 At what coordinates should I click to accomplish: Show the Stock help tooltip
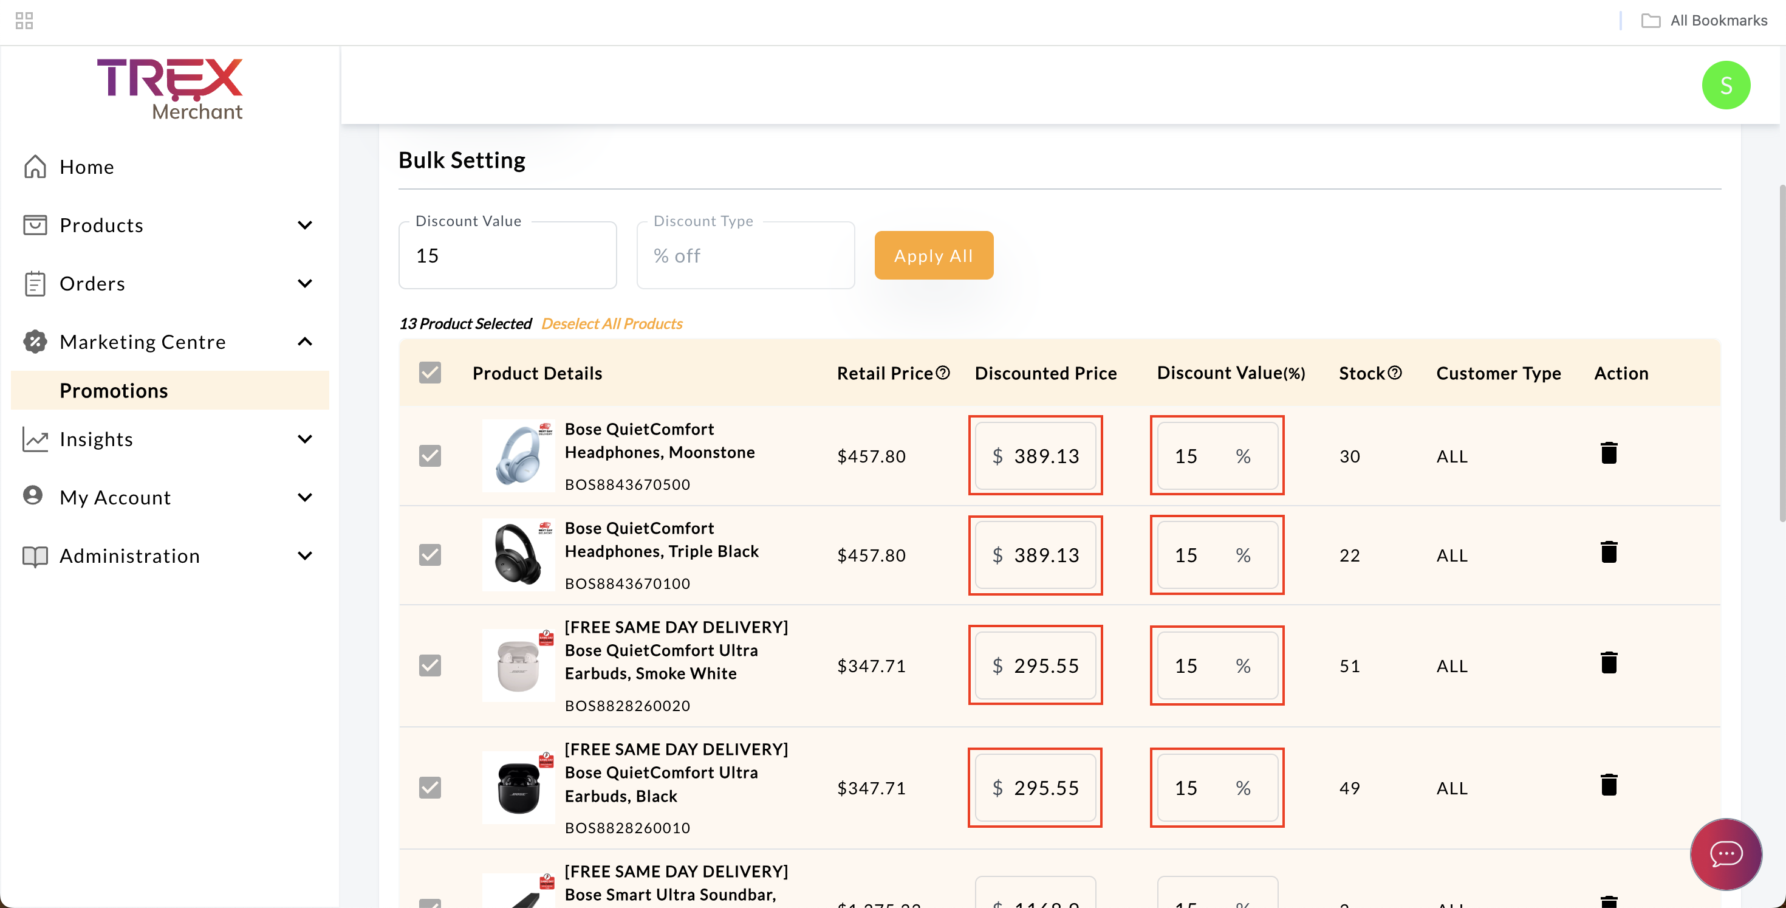(1395, 373)
